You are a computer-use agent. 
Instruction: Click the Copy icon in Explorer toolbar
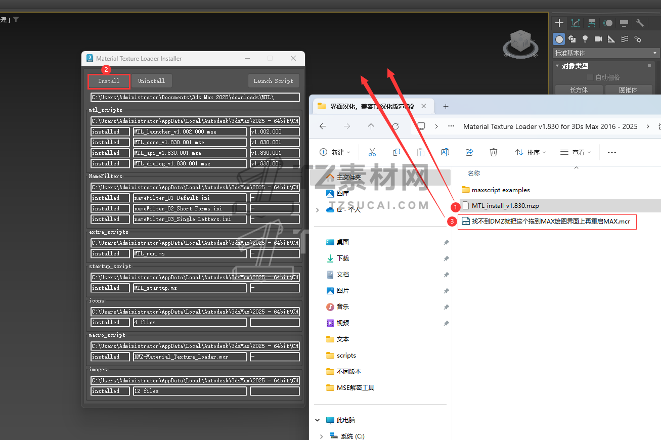point(396,152)
